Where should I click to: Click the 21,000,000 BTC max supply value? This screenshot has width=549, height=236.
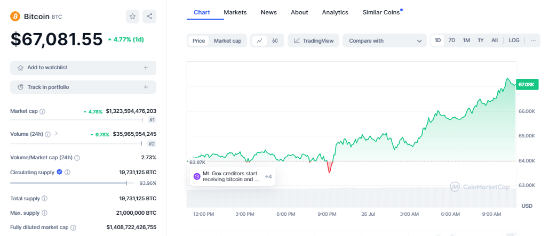(136, 213)
